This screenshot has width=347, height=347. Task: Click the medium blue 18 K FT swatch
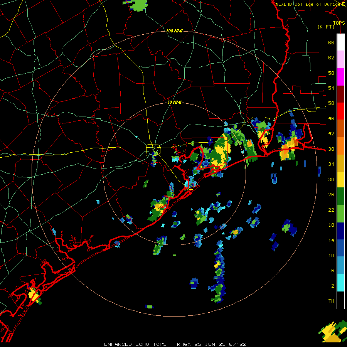pyautogui.click(x=340, y=248)
